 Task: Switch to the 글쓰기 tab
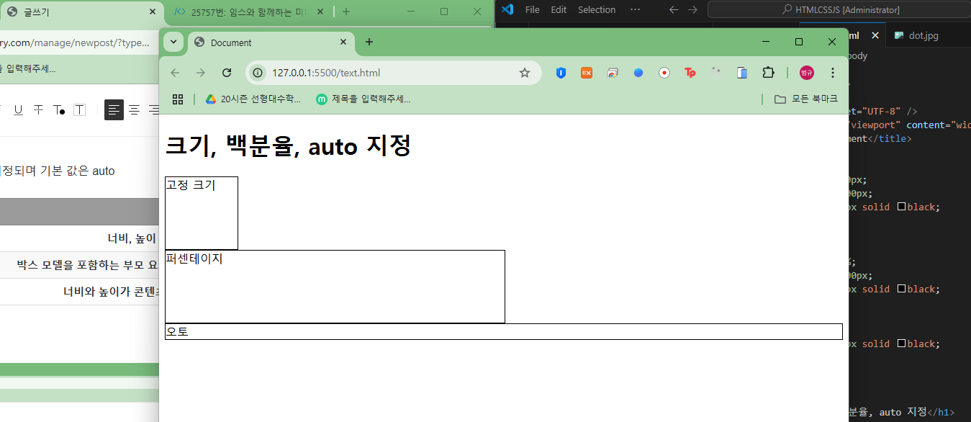(81, 12)
